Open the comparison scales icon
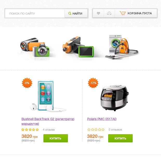Screen dimensions: 161x159 click(109, 13)
